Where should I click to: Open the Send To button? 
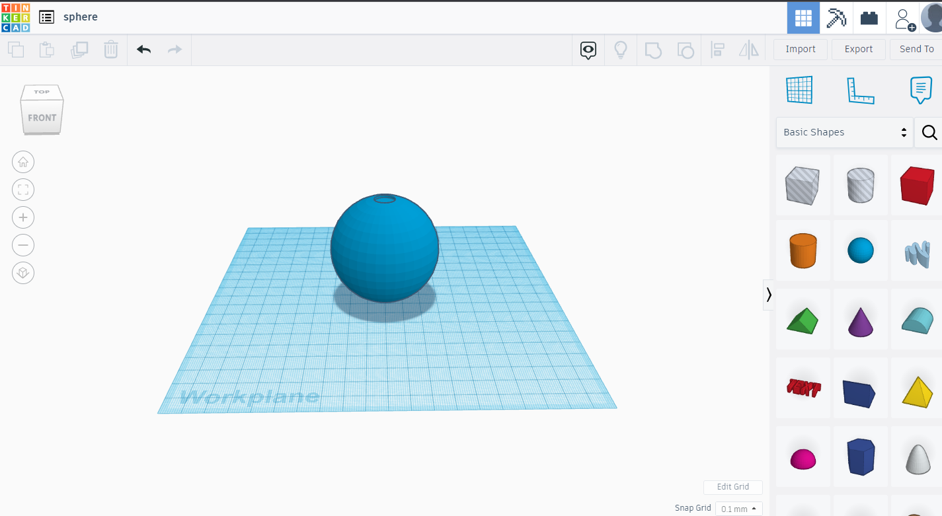pyautogui.click(x=916, y=49)
